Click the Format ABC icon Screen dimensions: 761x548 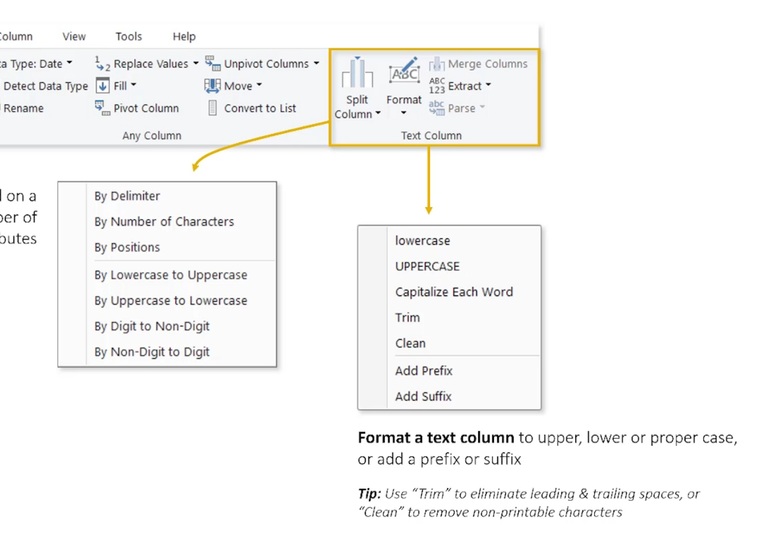(404, 71)
